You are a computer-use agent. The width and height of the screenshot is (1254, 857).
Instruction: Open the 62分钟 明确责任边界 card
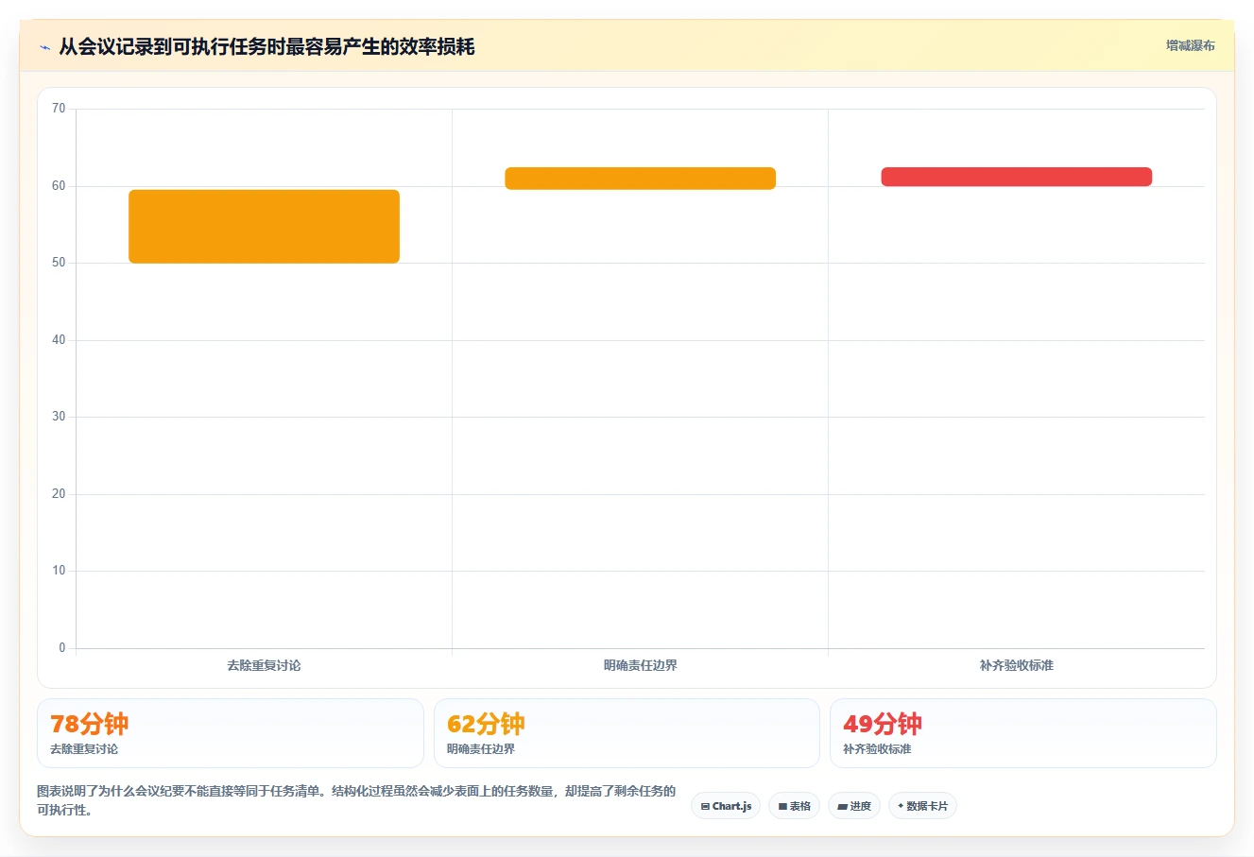tap(627, 733)
